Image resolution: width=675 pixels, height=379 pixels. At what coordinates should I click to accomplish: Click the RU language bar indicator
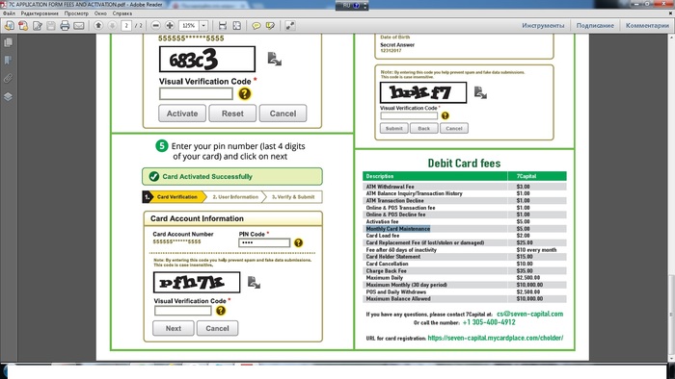pos(346,5)
